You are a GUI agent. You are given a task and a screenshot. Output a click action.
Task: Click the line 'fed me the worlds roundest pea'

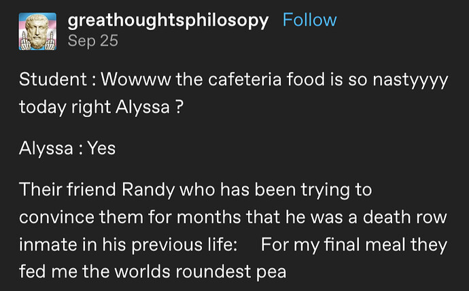[x=152, y=271]
